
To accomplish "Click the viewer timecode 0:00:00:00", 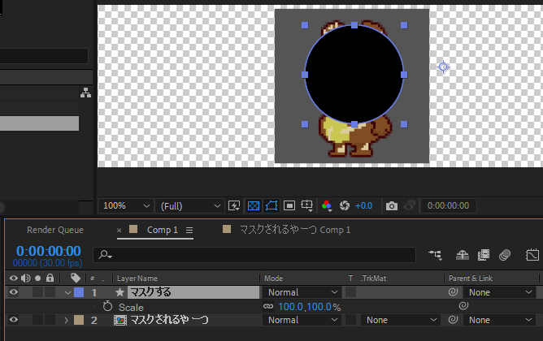I will (x=448, y=205).
